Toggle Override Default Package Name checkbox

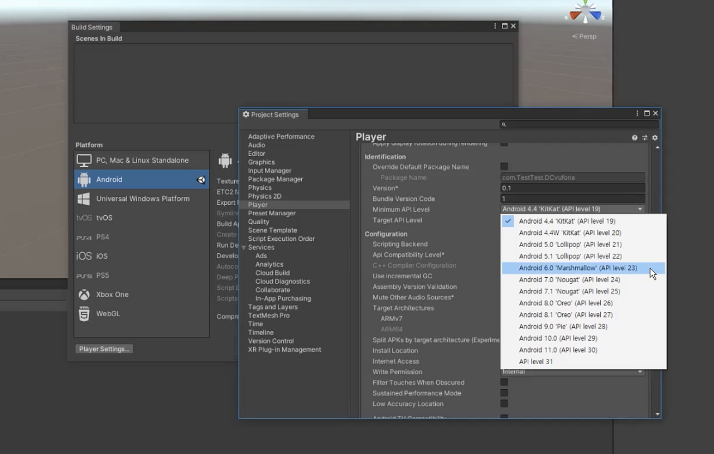504,167
